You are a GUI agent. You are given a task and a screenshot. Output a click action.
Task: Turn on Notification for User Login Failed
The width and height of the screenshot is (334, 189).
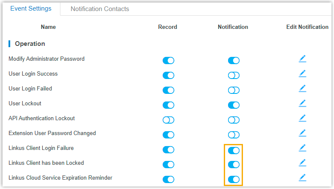(234, 90)
